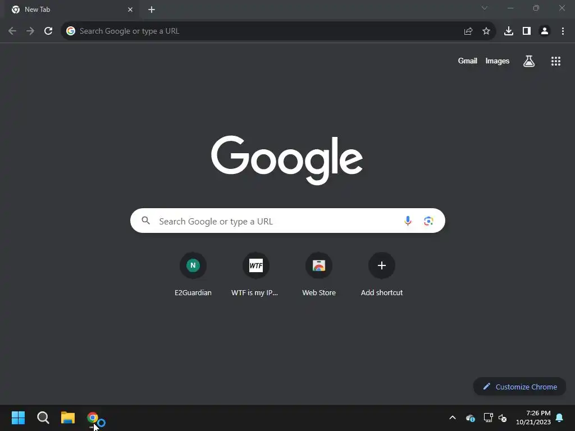This screenshot has width=575, height=431.
Task: Open the Search Labs flask icon
Action: tap(529, 61)
